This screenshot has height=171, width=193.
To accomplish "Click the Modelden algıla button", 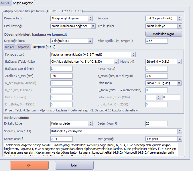I will coord(164,34).
